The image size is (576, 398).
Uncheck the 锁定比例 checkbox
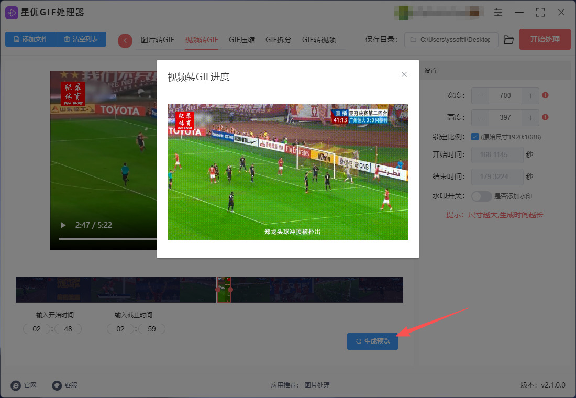(474, 137)
